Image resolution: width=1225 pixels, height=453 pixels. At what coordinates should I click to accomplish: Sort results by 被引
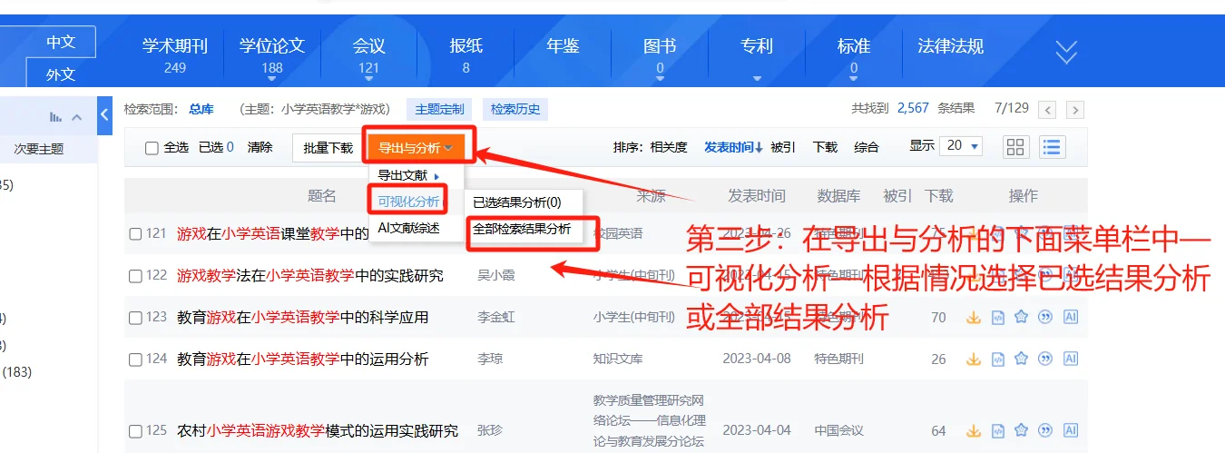[x=783, y=147]
